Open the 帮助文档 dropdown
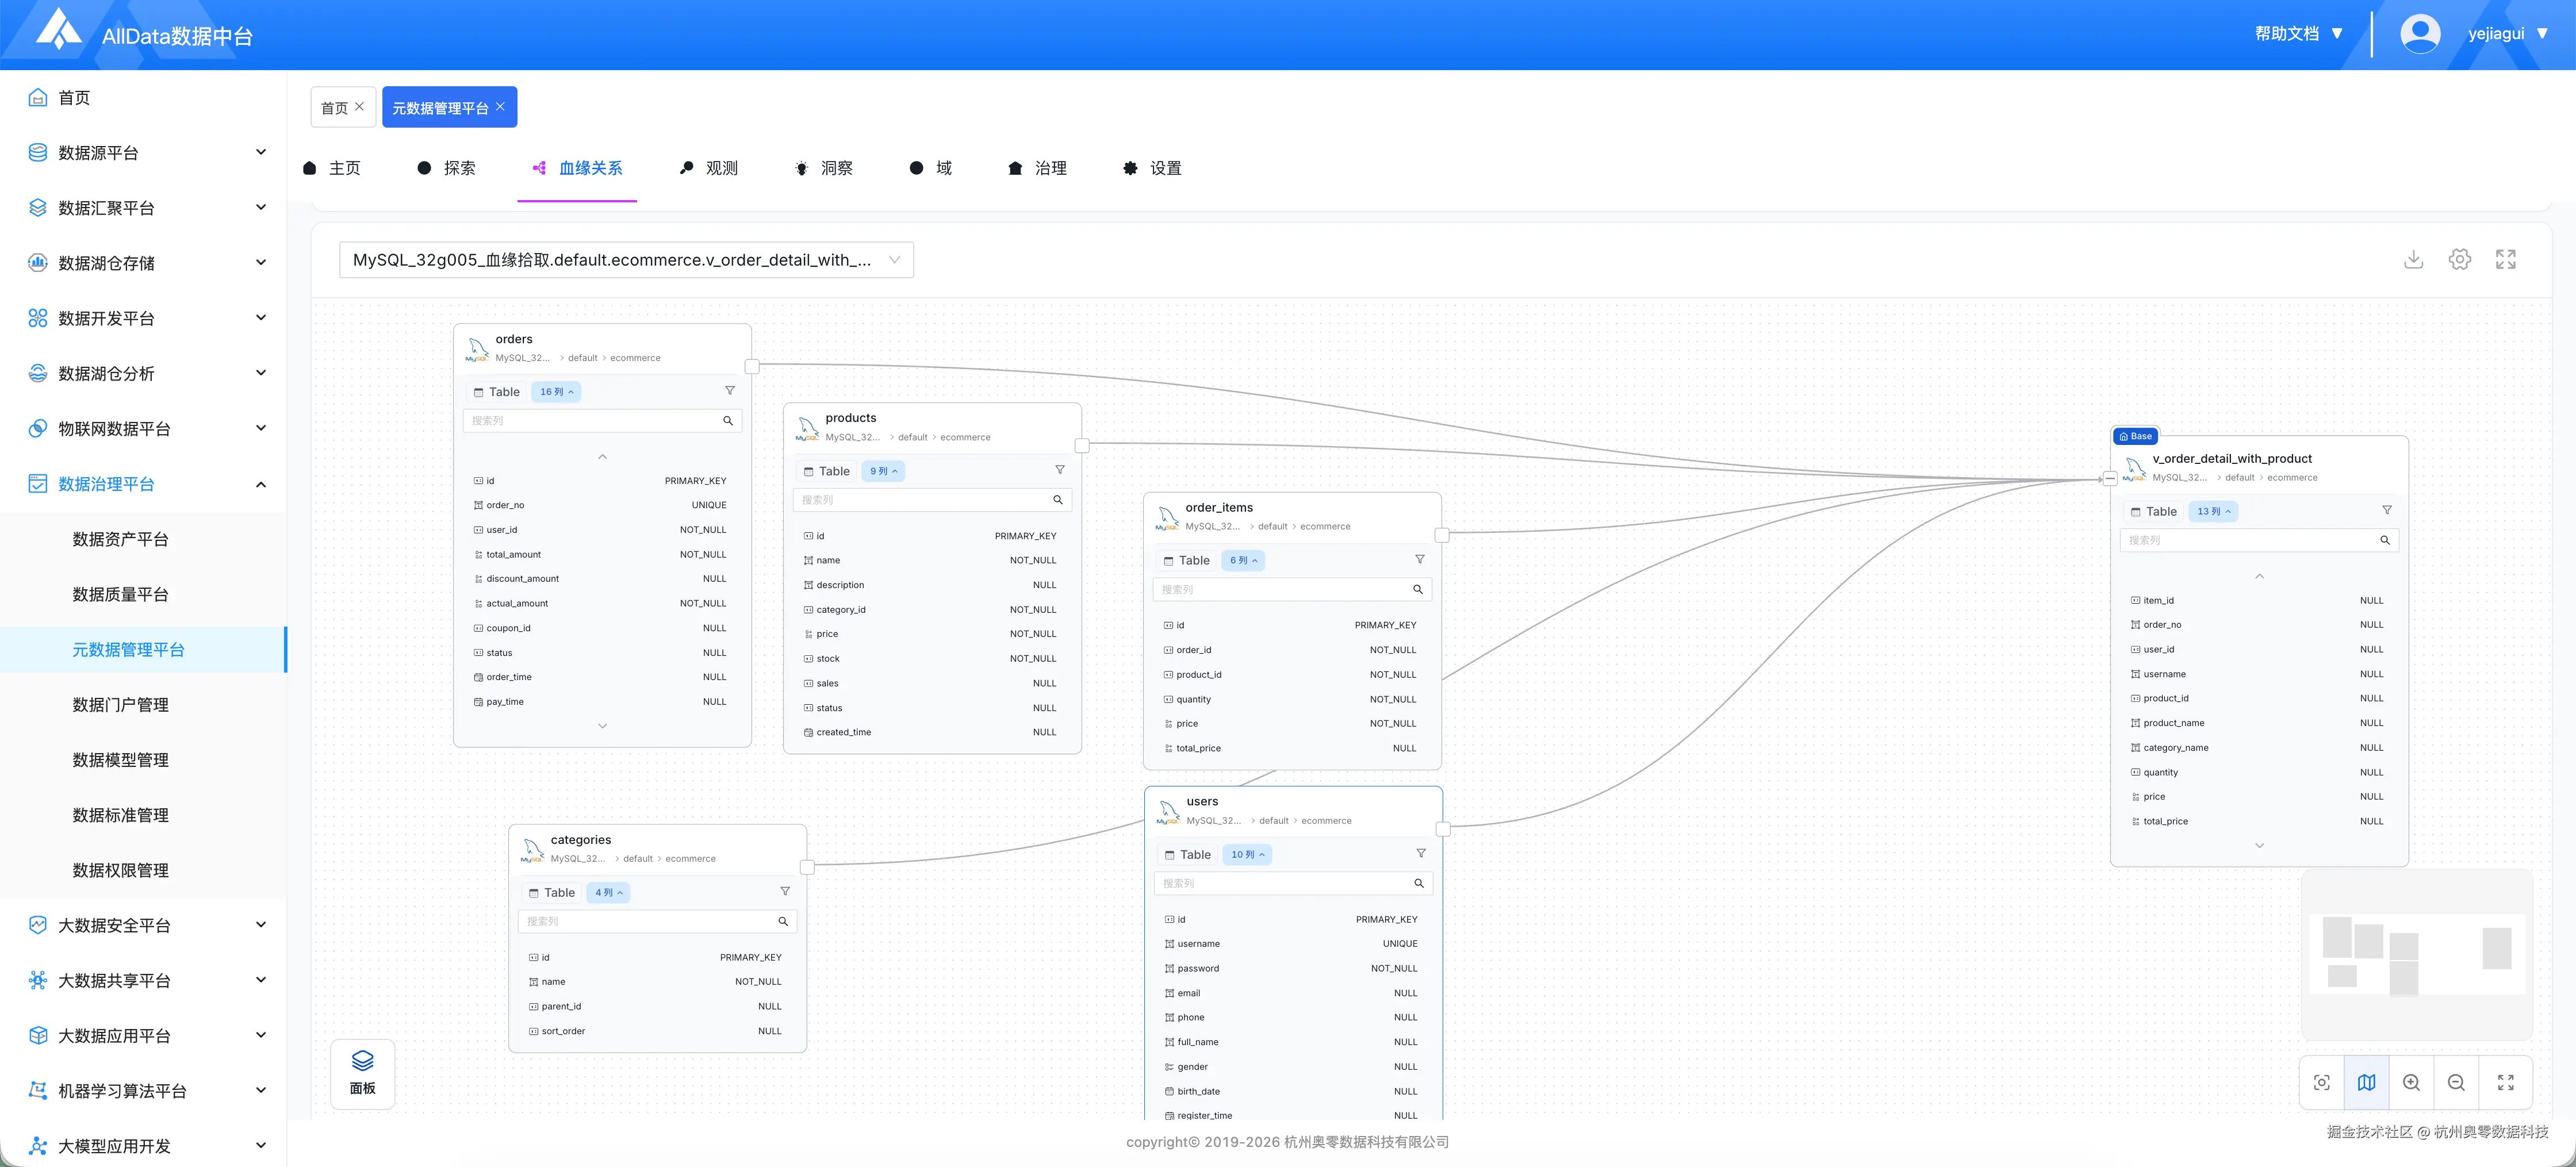2576x1167 pixels. coord(2298,34)
